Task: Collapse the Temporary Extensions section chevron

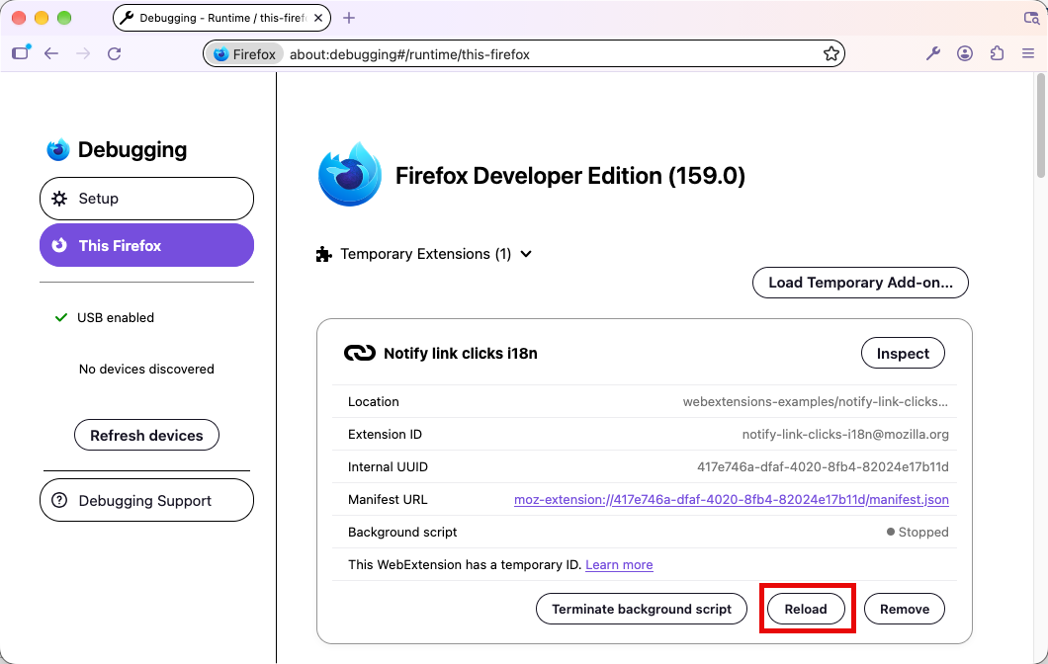Action: pos(526,254)
